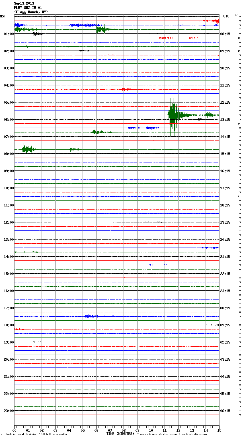Select the 20:00 MST time label
The image size is (242, 438).
[x=9, y=359]
